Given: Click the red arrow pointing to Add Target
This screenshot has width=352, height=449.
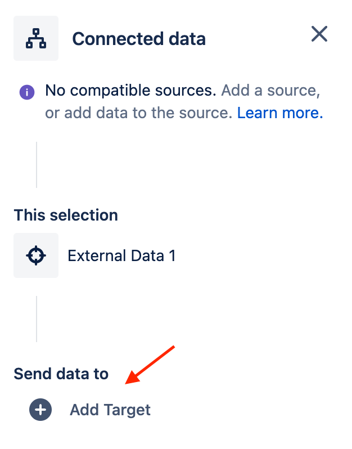Looking at the screenshot, I should pyautogui.click(x=150, y=365).
